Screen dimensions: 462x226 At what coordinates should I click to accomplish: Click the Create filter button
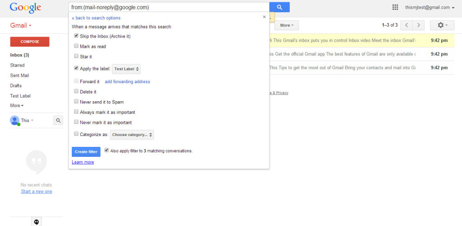(86, 152)
